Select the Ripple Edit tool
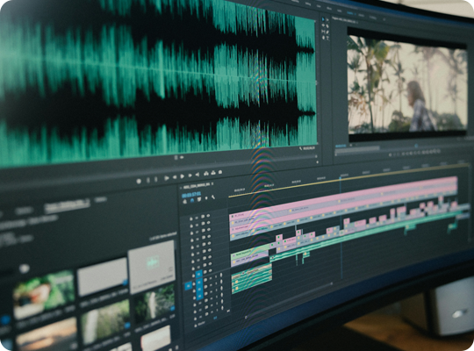 click(323, 25)
